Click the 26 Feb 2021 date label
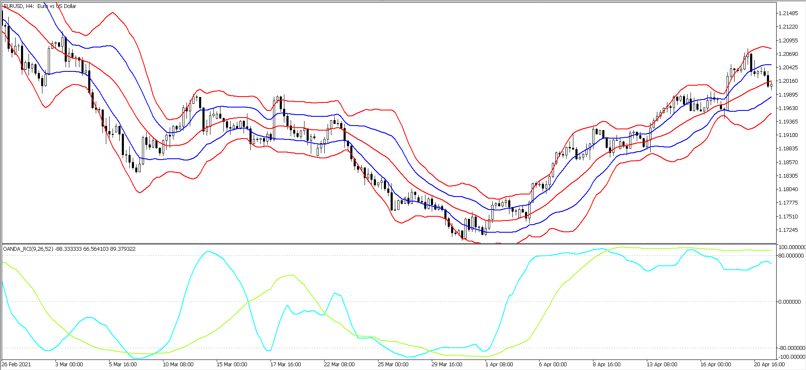The height and width of the screenshot is (370, 806). (x=16, y=365)
